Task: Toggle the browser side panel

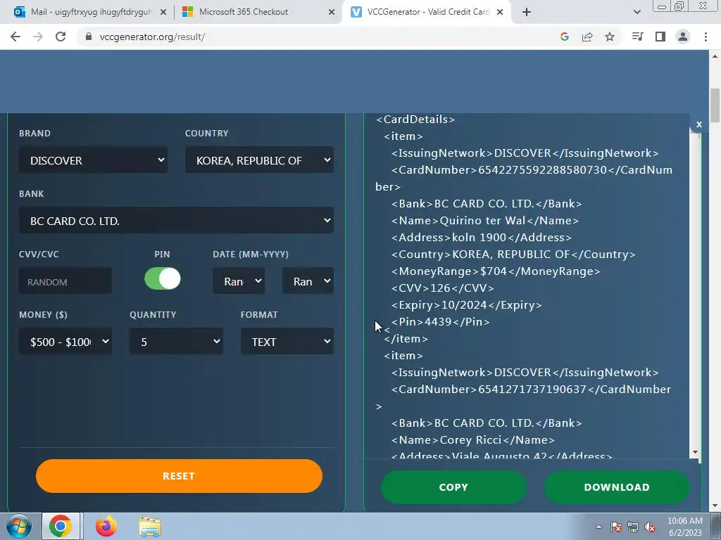Action: click(x=660, y=37)
